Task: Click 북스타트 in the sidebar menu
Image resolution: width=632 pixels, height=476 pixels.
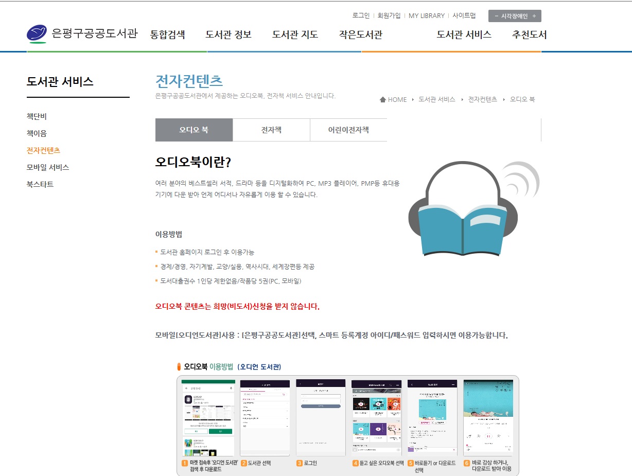Action: [40, 184]
